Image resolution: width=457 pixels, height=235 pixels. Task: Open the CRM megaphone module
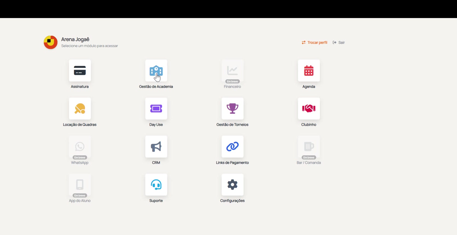(x=156, y=146)
